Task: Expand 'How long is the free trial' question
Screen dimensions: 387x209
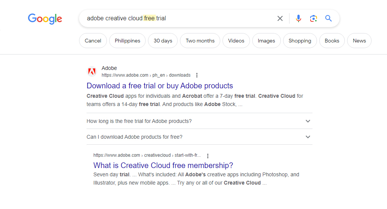Action: pos(200,121)
